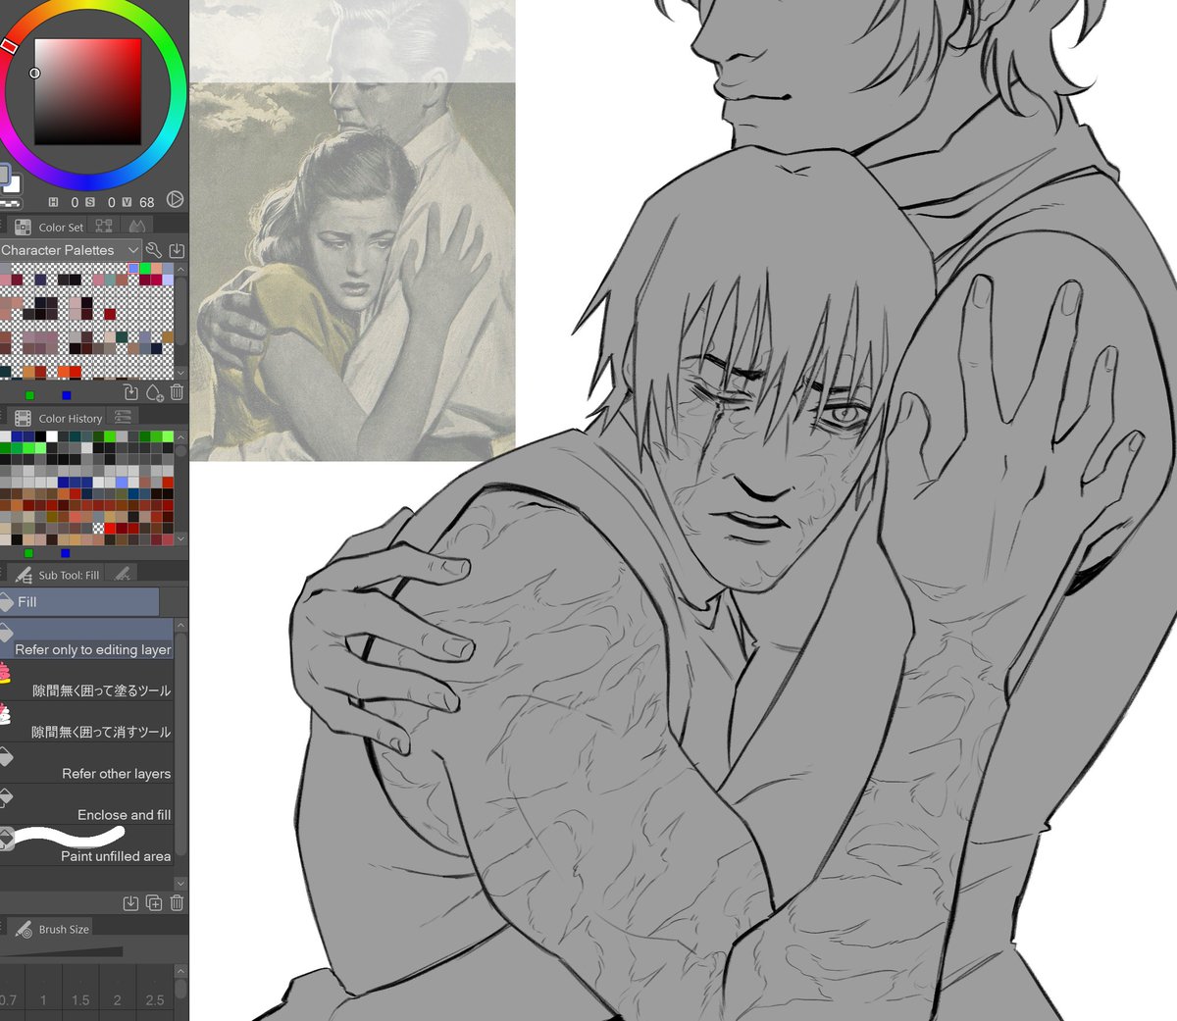Click blue square marker below Color History
1177x1021 pixels.
tap(66, 553)
